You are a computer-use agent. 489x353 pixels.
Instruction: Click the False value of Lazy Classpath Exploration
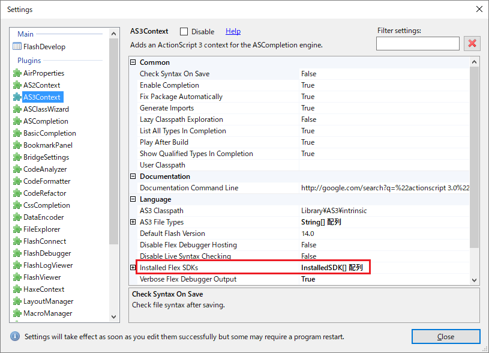309,119
